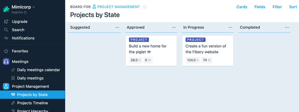Click the Daily meetings calendar view icon

pos(13,70)
